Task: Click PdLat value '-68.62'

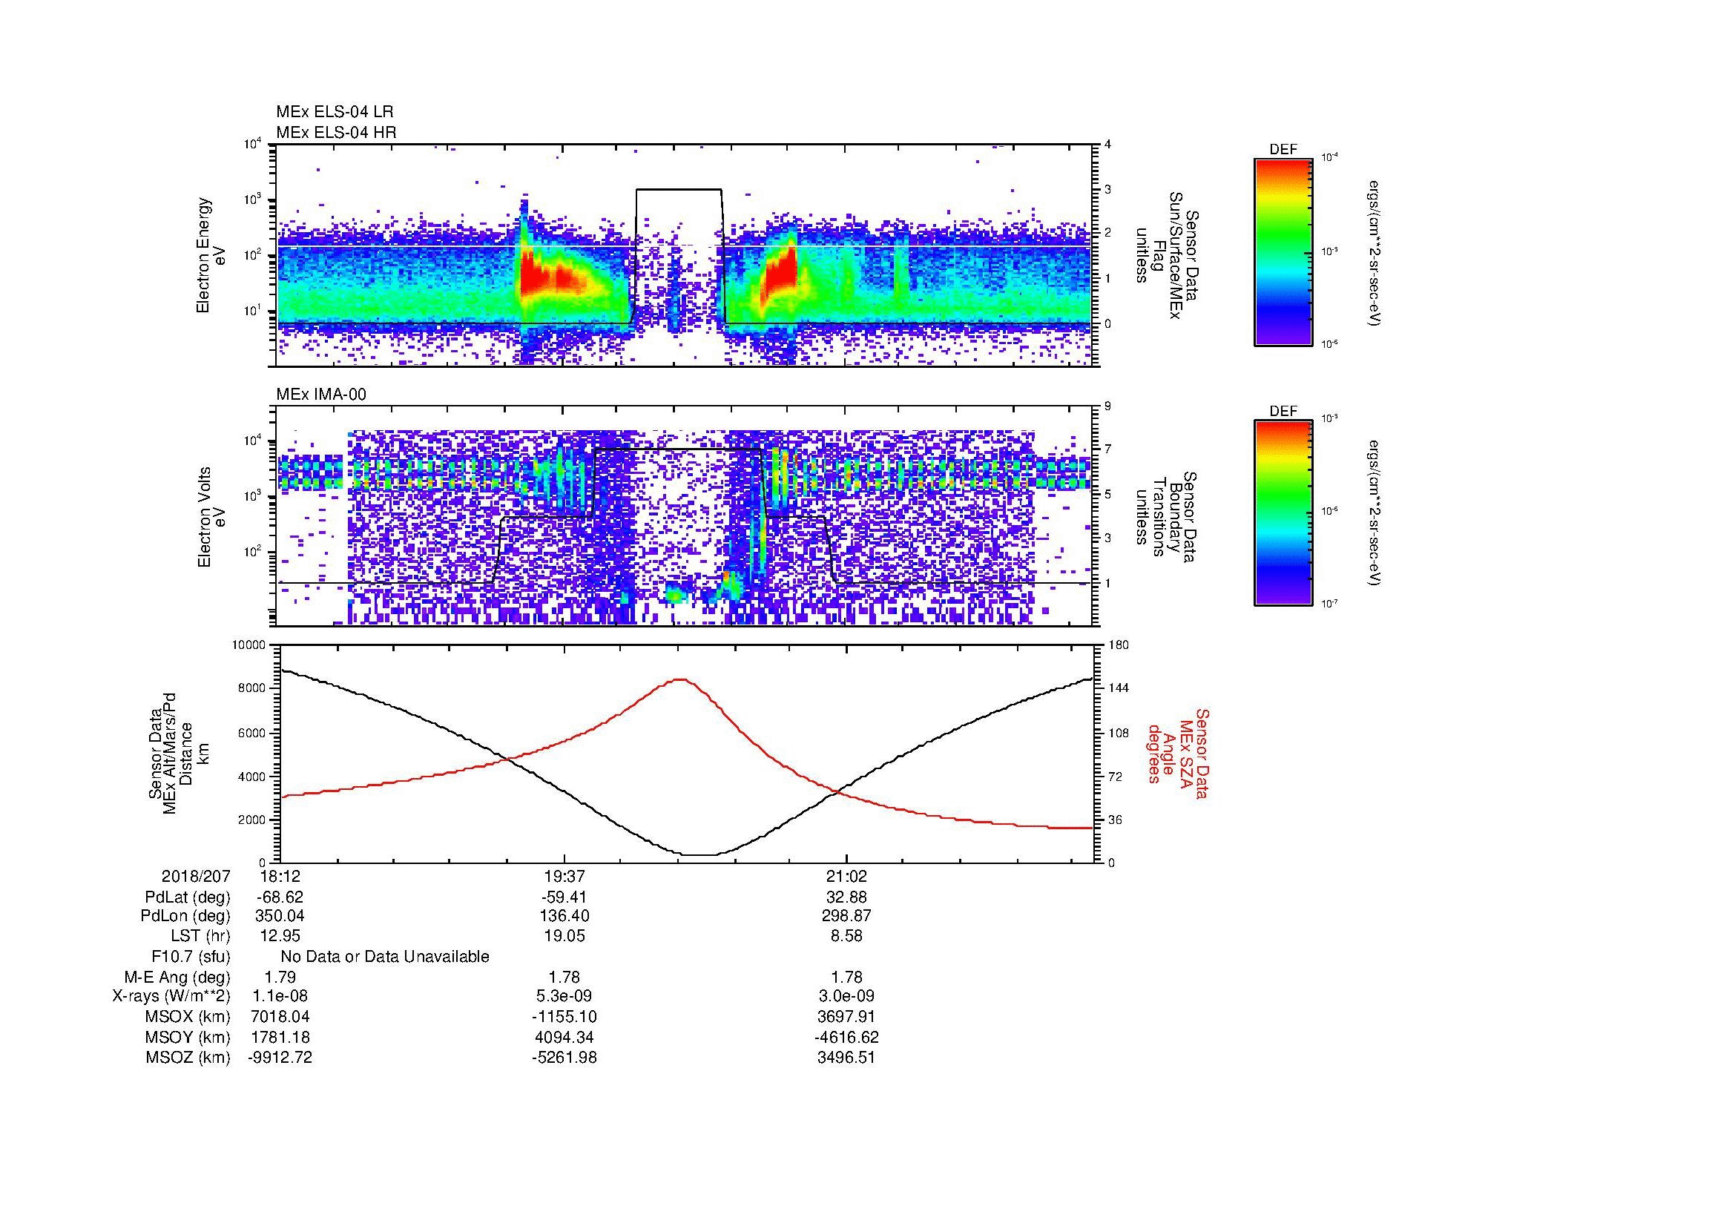Action: point(280,897)
